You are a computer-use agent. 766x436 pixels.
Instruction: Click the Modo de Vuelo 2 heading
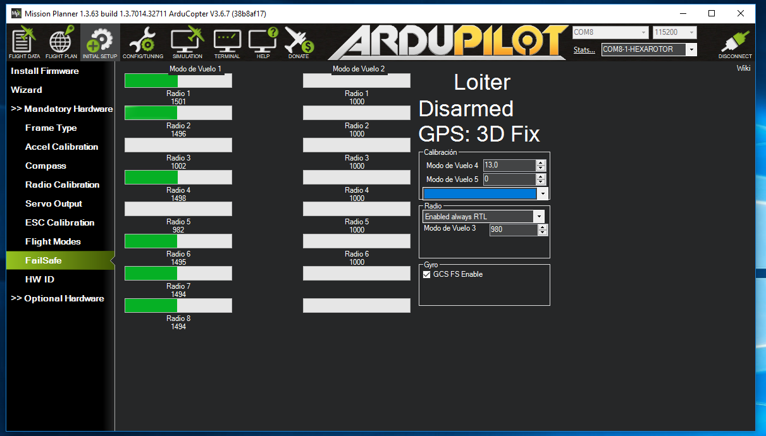pyautogui.click(x=359, y=69)
